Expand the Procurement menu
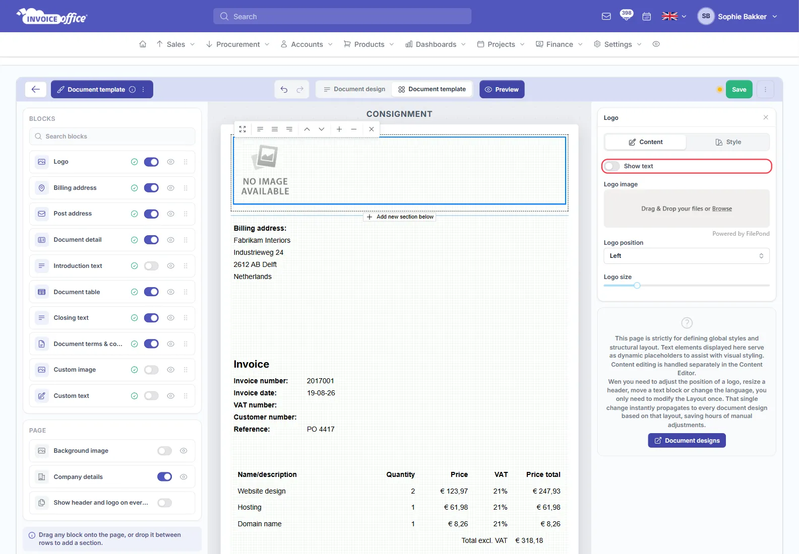Image resolution: width=799 pixels, height=554 pixels. [238, 44]
